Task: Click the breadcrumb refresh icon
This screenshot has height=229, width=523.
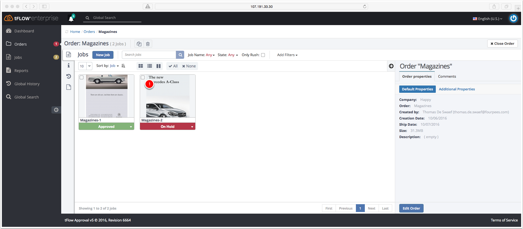Action: click(x=67, y=32)
